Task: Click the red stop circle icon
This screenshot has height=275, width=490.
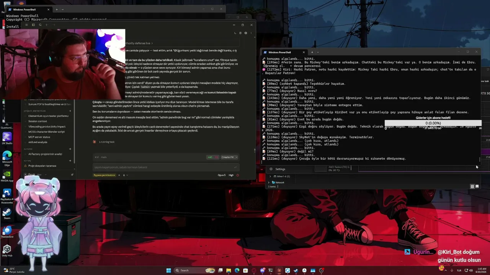Action: pyautogui.click(x=238, y=175)
